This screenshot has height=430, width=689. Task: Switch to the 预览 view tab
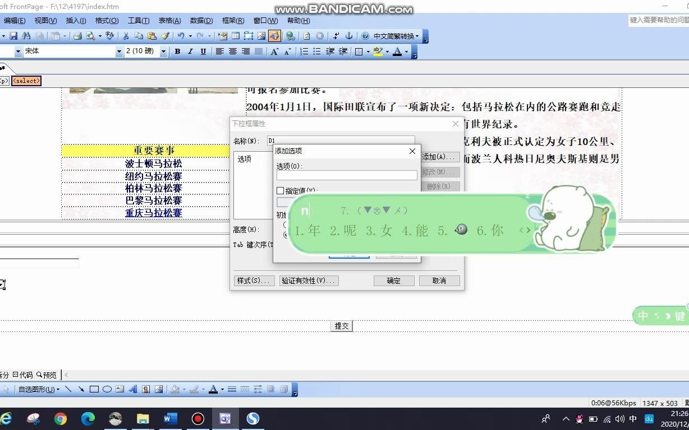pos(46,375)
